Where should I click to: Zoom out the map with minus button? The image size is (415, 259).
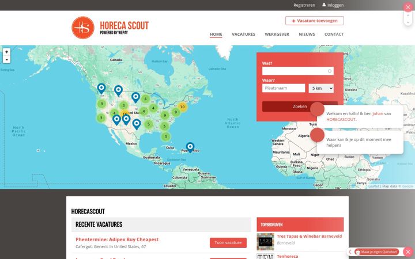pyautogui.click(x=6, y=59)
